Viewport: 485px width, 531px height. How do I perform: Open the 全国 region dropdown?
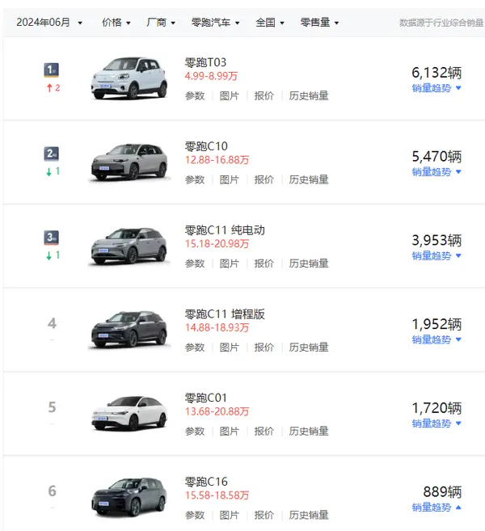270,23
